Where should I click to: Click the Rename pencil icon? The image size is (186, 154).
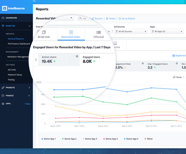93,19
